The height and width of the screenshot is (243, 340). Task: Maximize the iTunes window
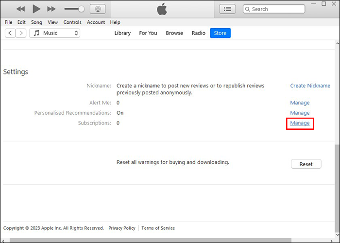(324, 4)
